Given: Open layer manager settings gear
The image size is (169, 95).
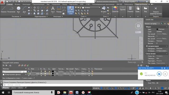Looking at the screenshot, I should (x=141, y=65).
